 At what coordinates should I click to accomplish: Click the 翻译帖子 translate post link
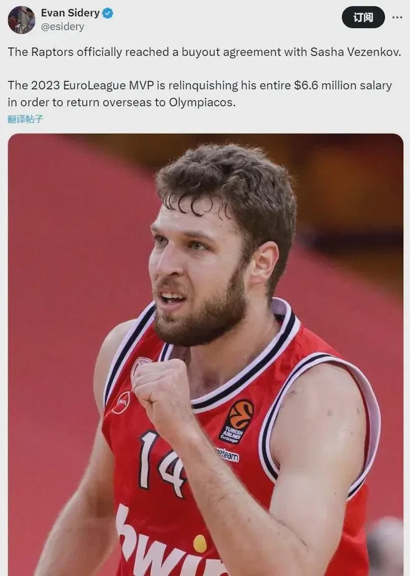[25, 119]
